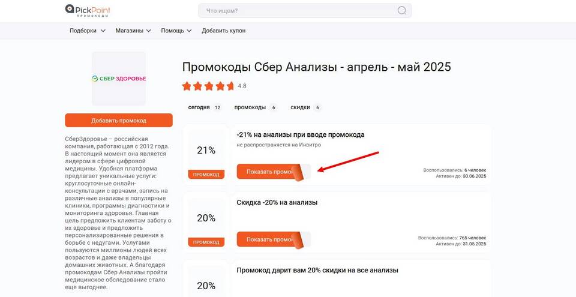Open Добавить купон in navigation
The width and height of the screenshot is (576, 297).
[223, 31]
